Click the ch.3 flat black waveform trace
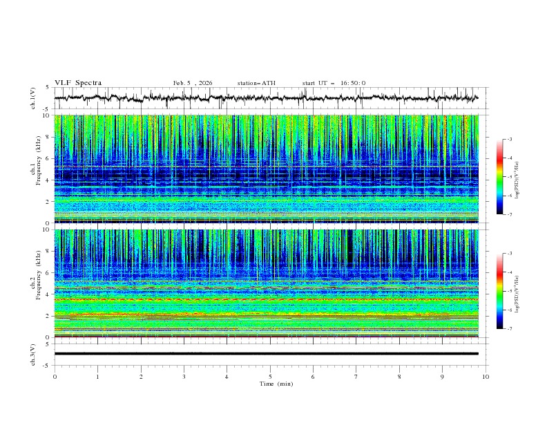547x423 pixels. click(267, 354)
